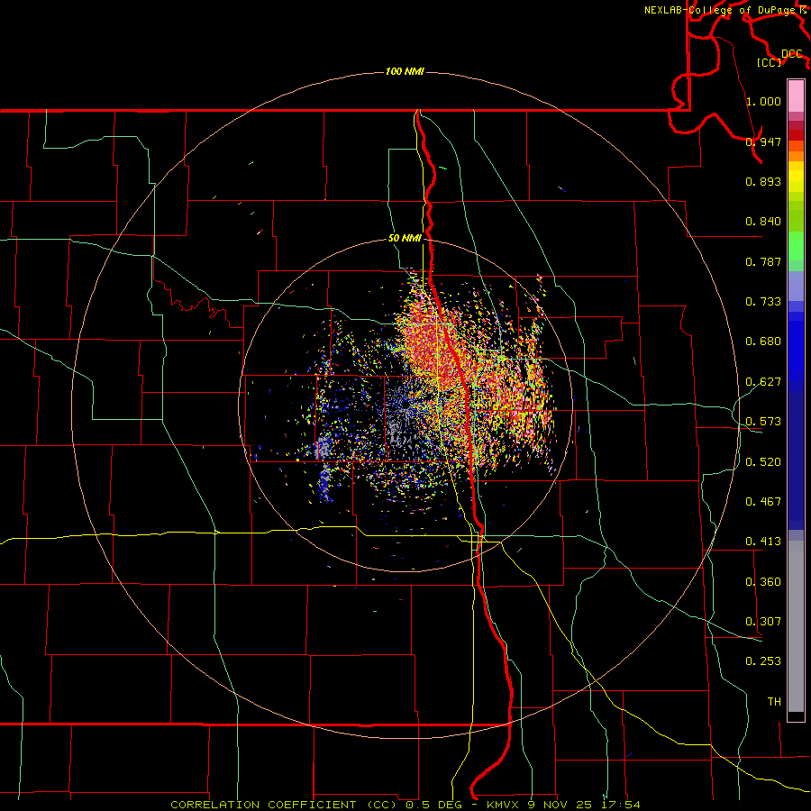Click the 100 NMI range ring label
The height and width of the screenshot is (811, 811).
[x=405, y=71]
